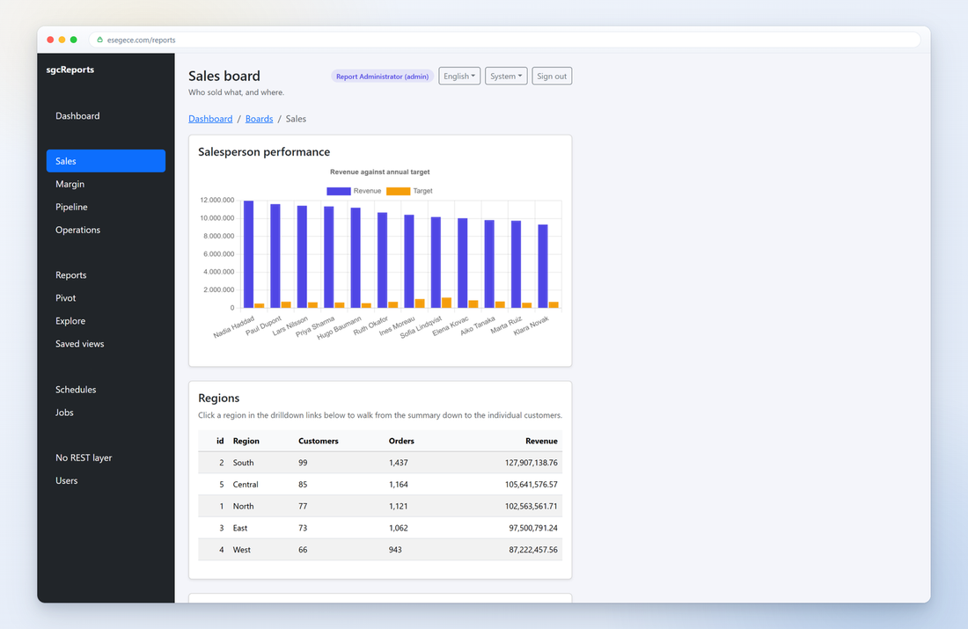Viewport: 968px width, 629px height.
Task: Click Nadia Haddad's revenue bar
Action: pos(248,254)
